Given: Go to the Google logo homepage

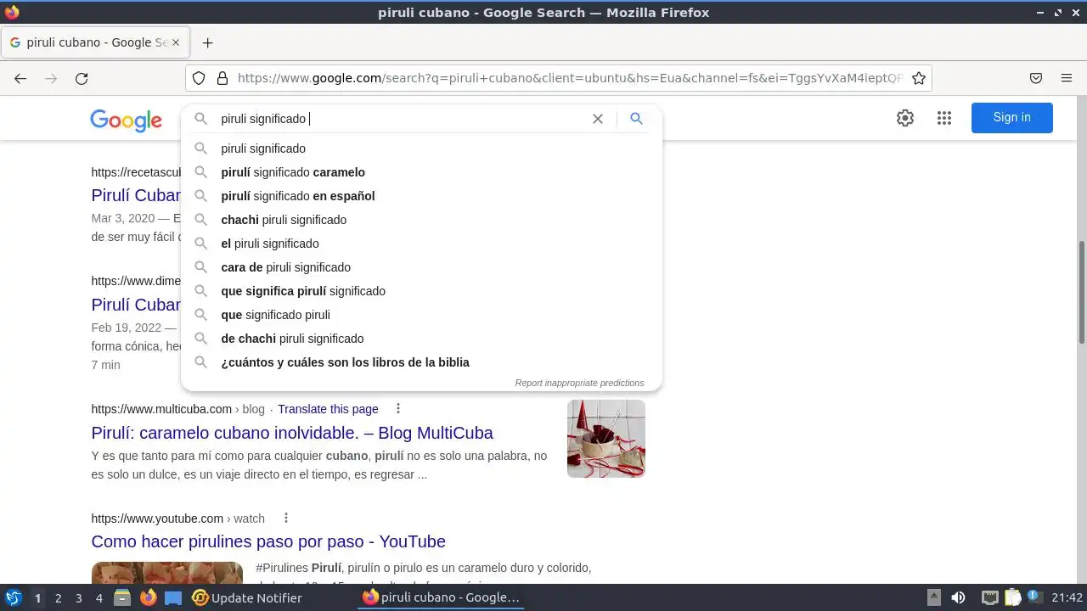Looking at the screenshot, I should tap(127, 120).
